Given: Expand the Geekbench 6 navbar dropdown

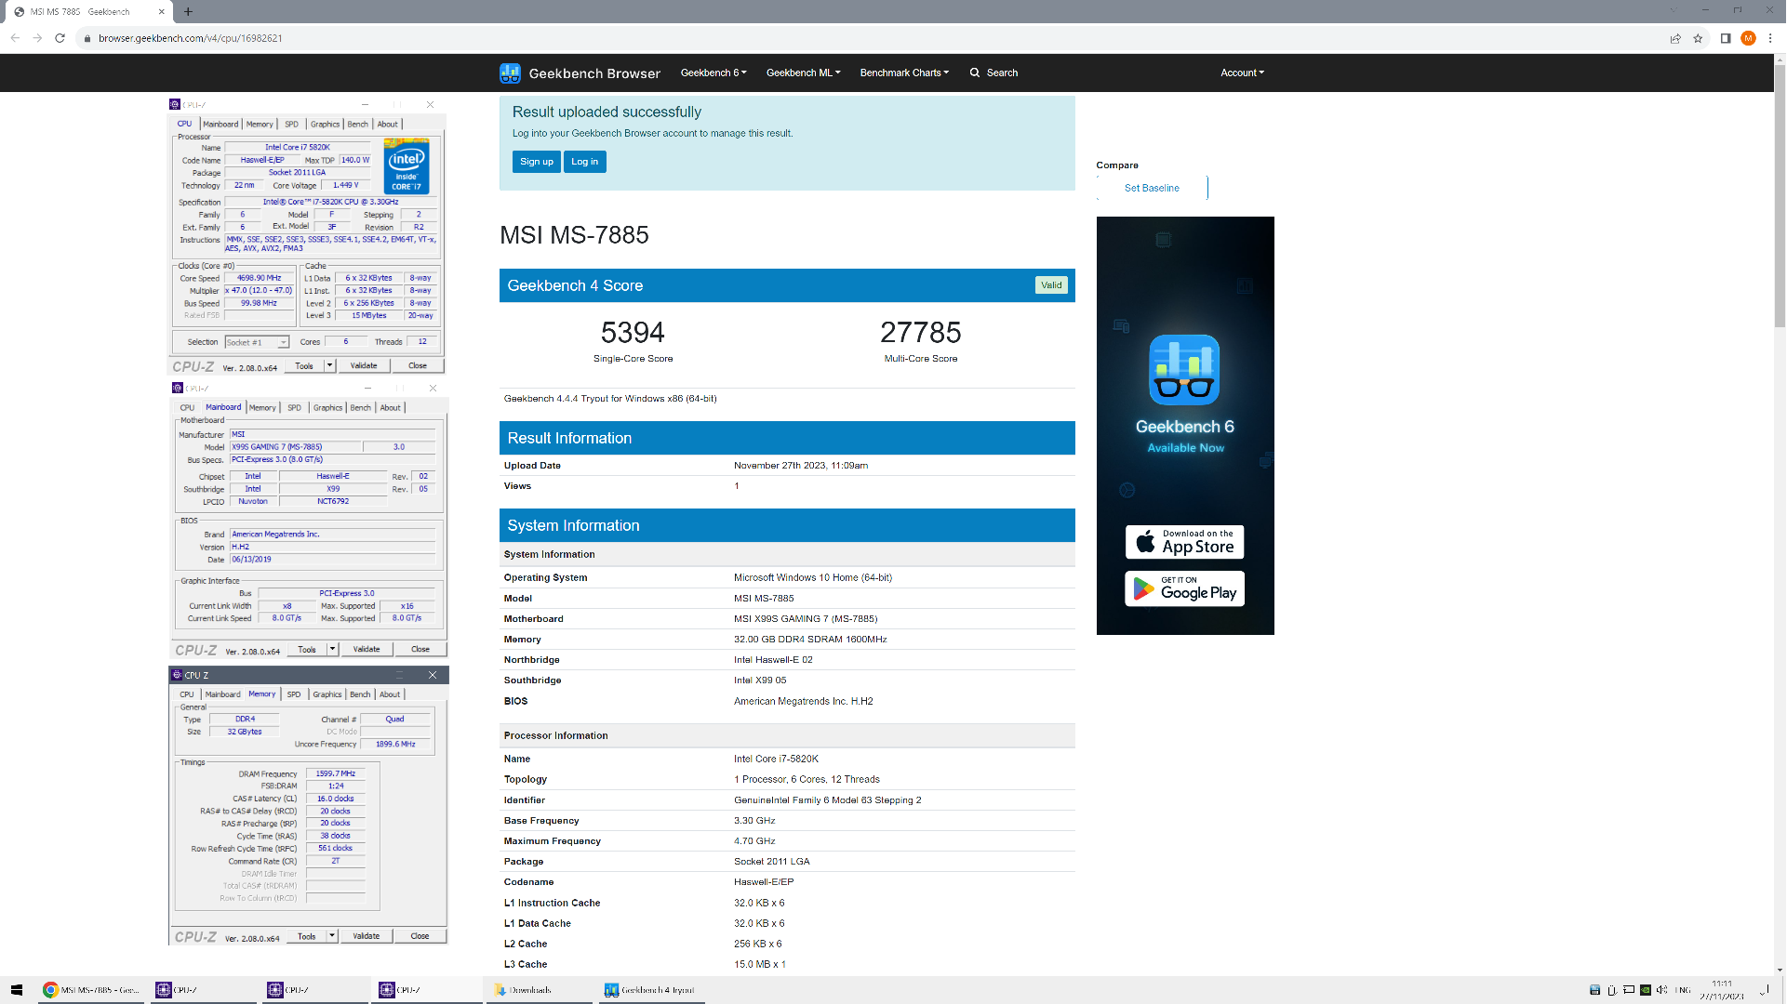Looking at the screenshot, I should tap(713, 73).
